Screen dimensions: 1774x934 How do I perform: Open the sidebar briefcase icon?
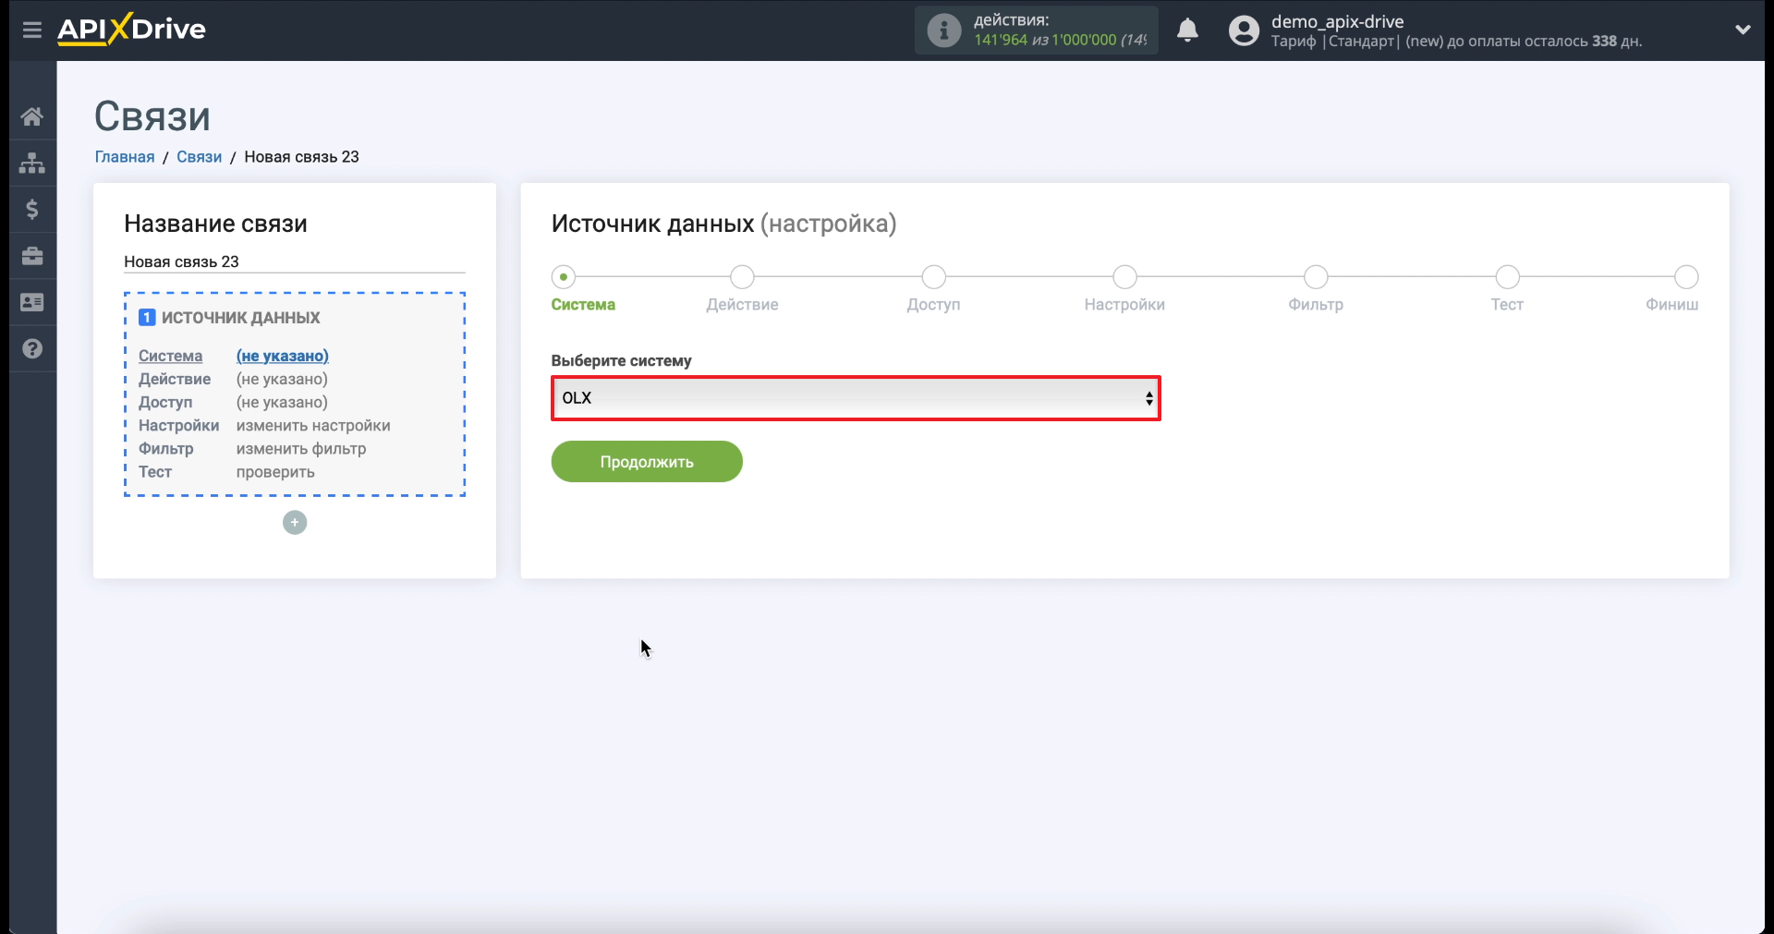click(32, 256)
